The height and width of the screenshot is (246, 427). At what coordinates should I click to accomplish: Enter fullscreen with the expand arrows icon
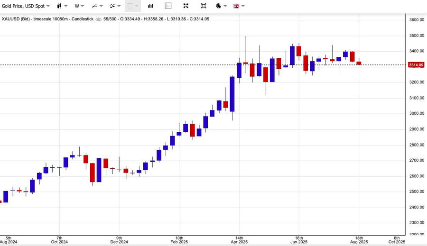(x=186, y=6)
